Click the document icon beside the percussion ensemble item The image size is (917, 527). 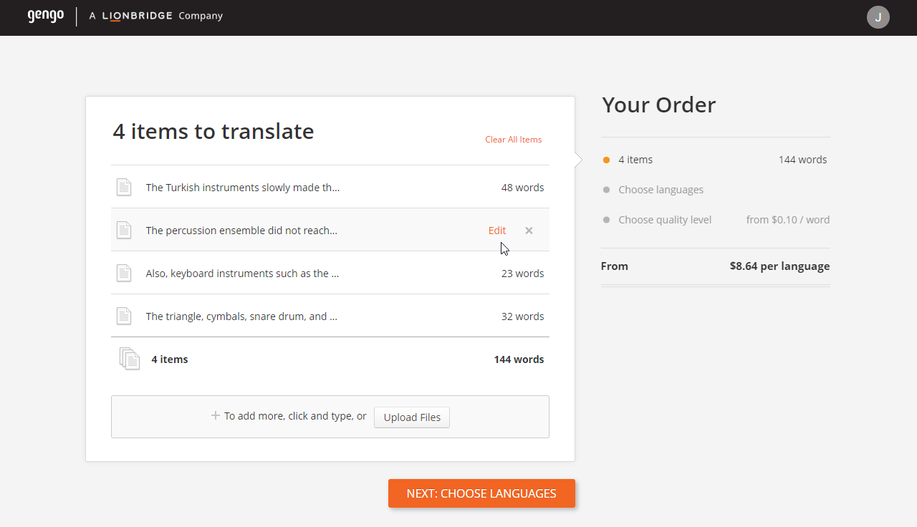pos(124,230)
